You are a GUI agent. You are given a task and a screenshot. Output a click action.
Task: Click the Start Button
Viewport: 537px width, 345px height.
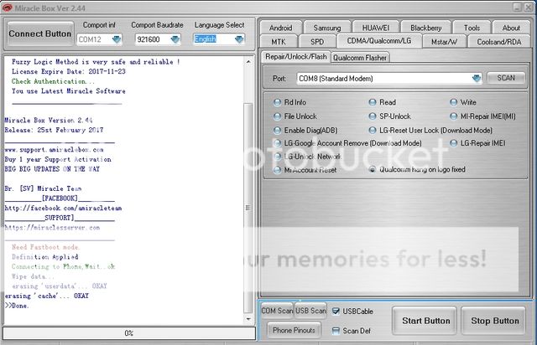(x=425, y=321)
